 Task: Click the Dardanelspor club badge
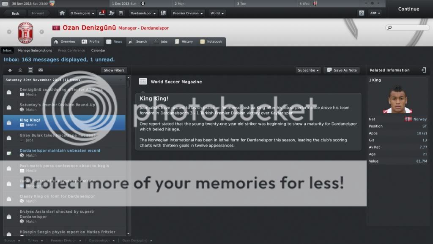[x=25, y=33]
